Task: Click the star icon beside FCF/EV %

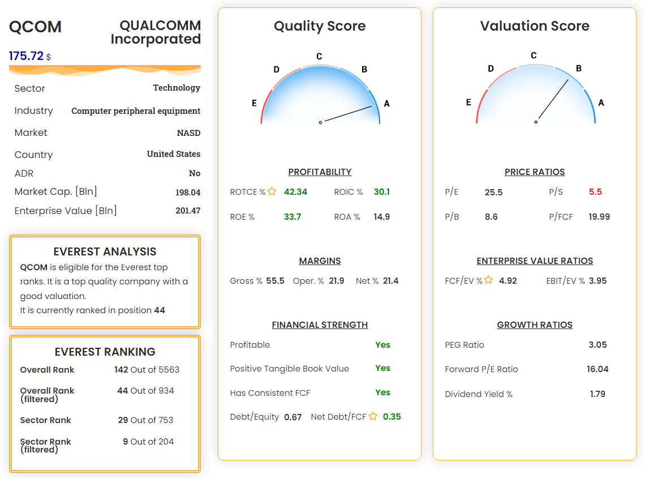Action: [x=488, y=280]
